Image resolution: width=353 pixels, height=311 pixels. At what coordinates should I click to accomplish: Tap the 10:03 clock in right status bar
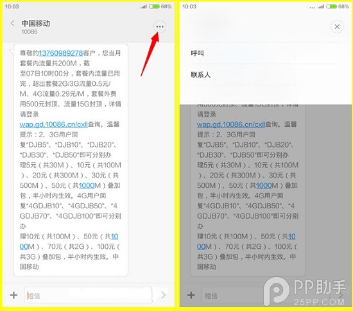tap(189, 6)
